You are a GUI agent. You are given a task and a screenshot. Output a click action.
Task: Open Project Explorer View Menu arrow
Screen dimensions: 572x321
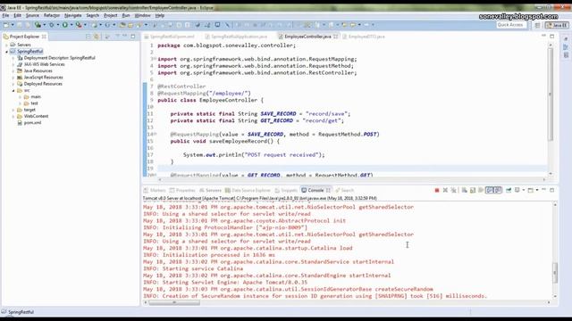tap(117, 37)
